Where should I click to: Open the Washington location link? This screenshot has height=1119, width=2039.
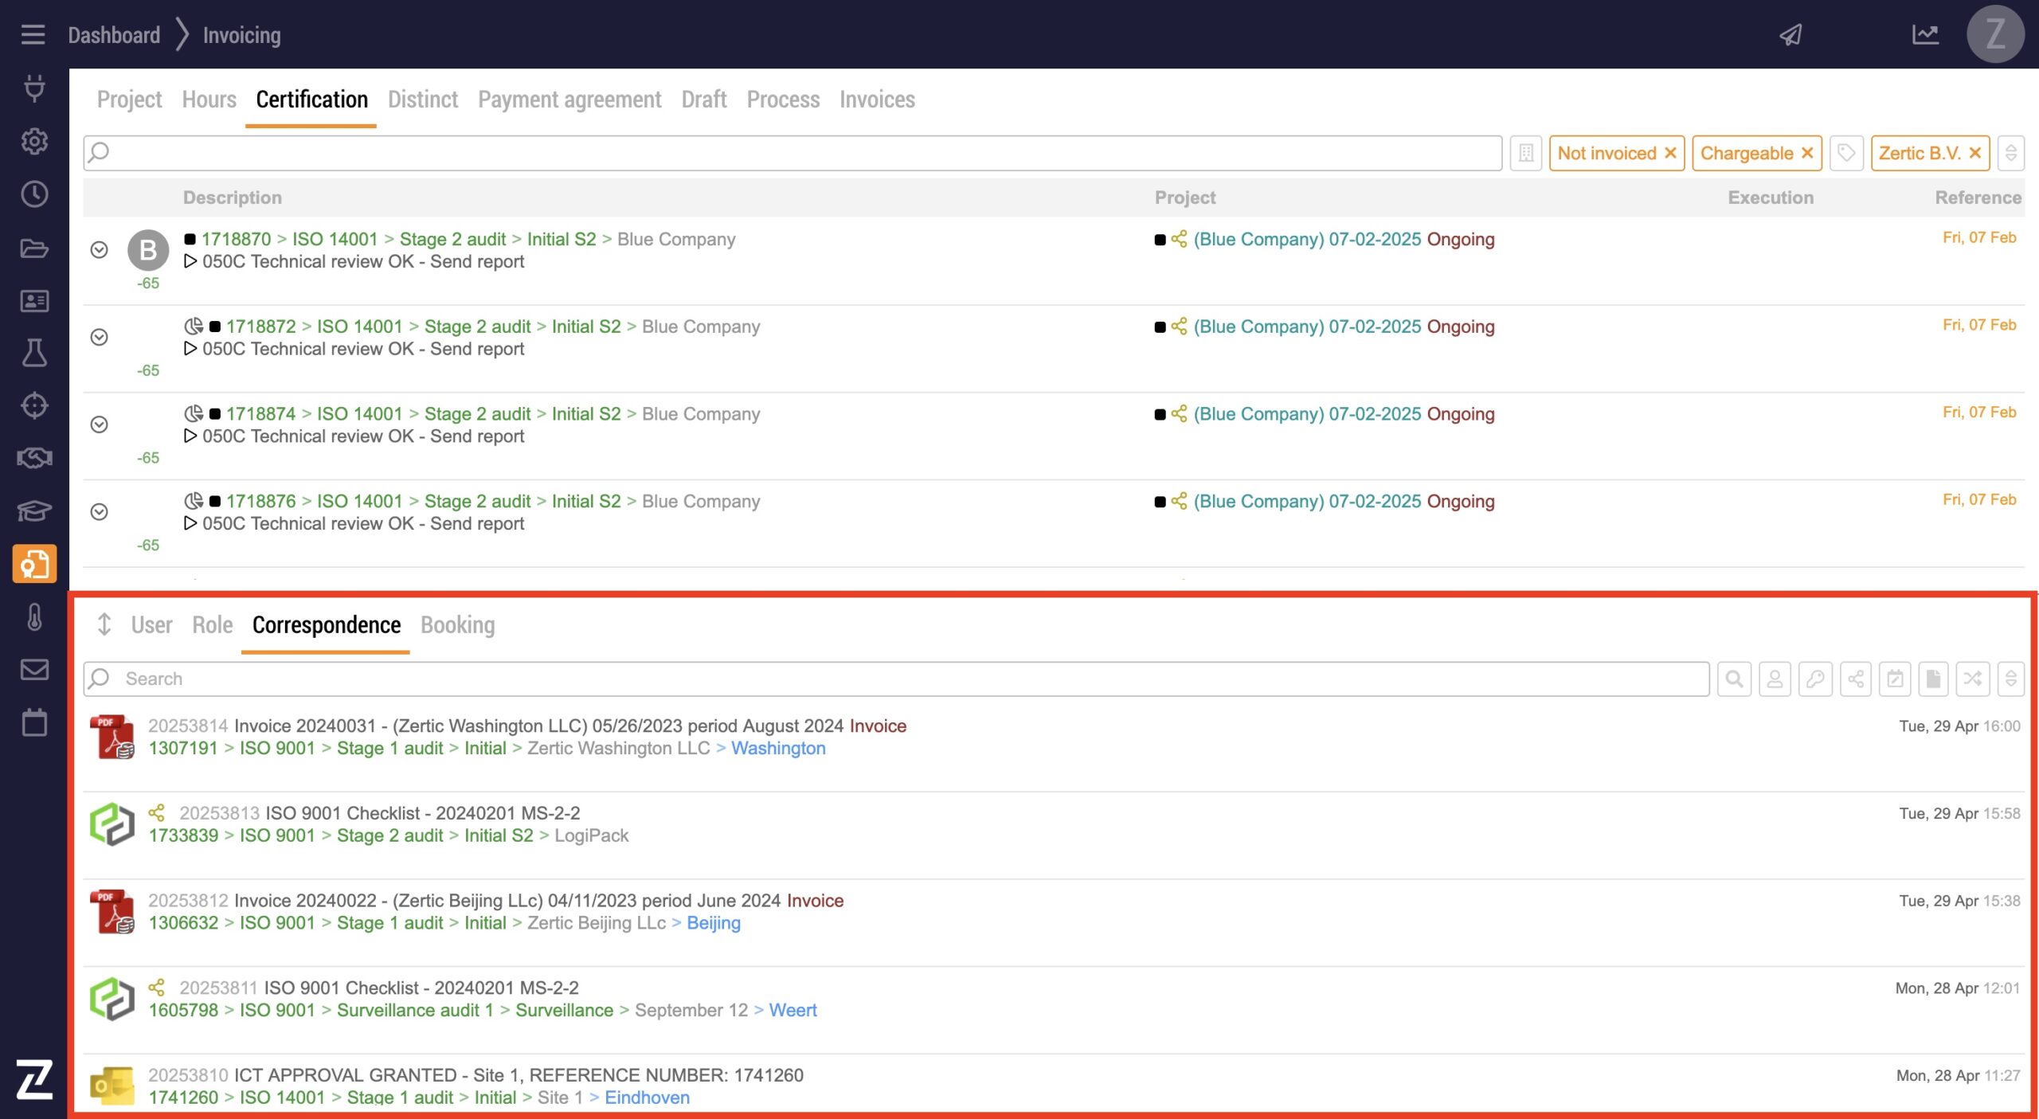tap(777, 749)
